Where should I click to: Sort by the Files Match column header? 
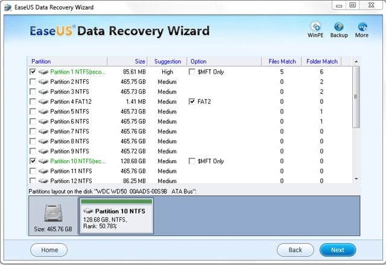click(282, 61)
